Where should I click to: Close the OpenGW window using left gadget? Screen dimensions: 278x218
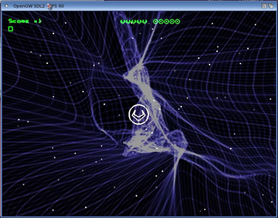click(6, 6)
